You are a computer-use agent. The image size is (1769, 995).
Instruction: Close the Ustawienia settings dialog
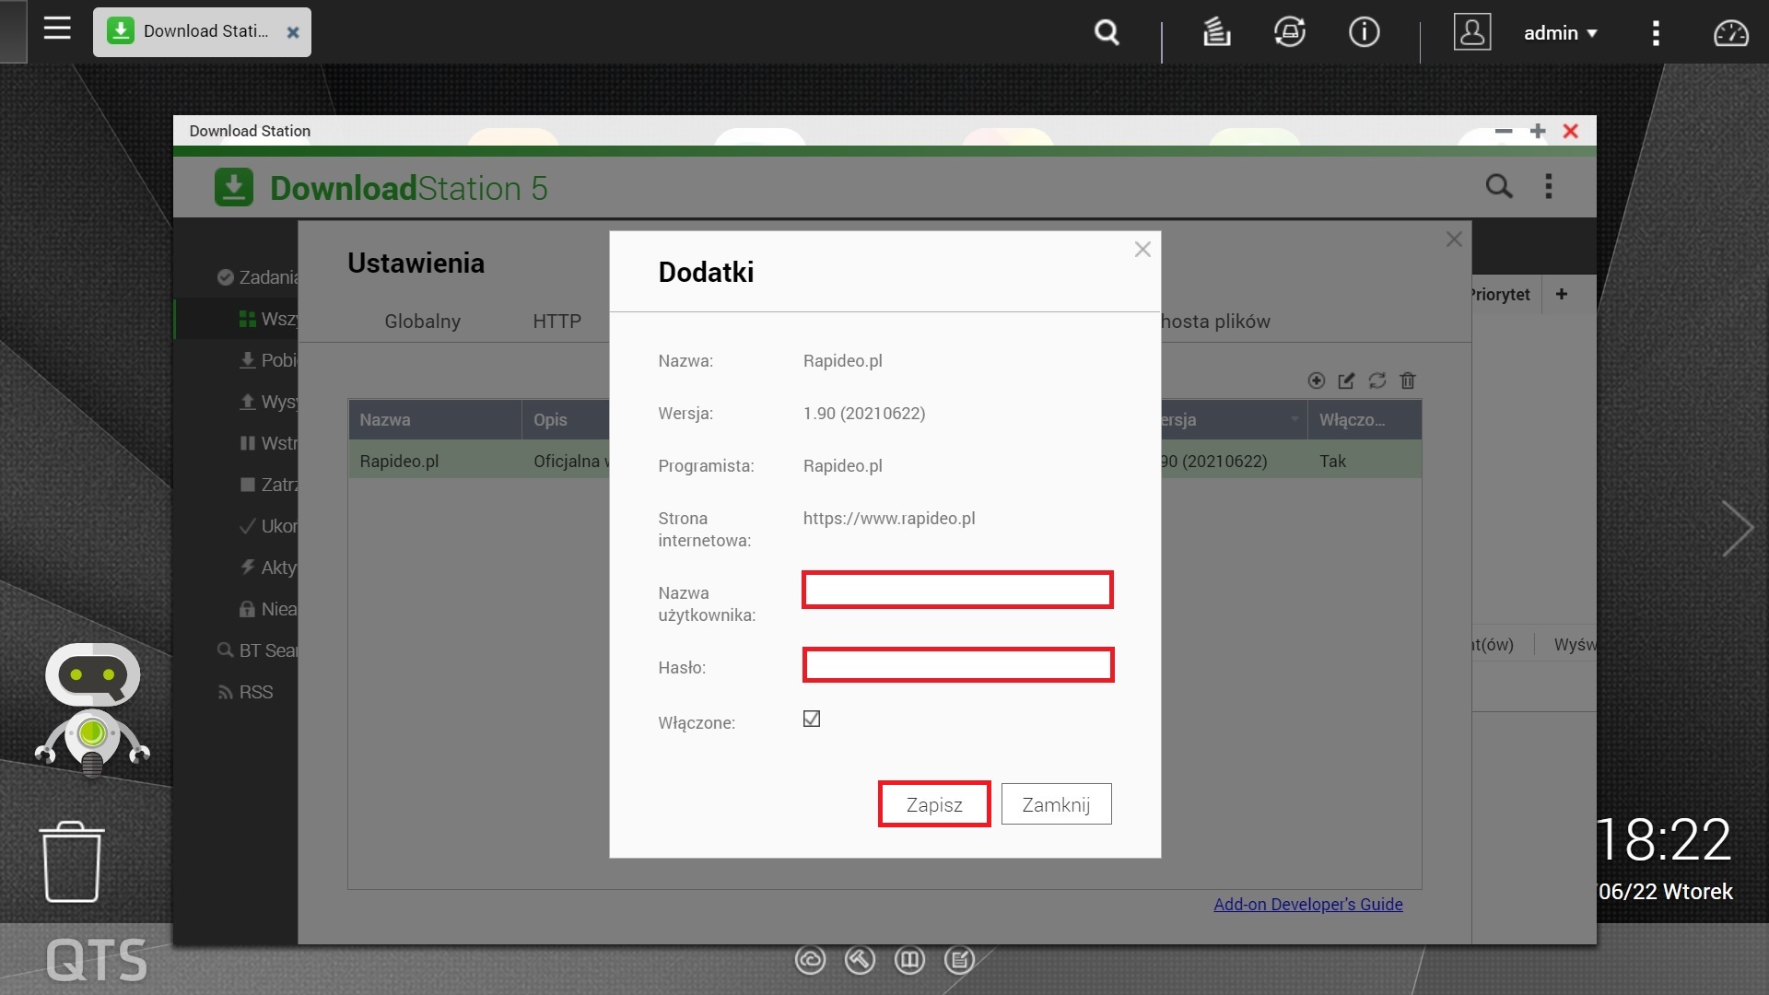click(x=1454, y=239)
